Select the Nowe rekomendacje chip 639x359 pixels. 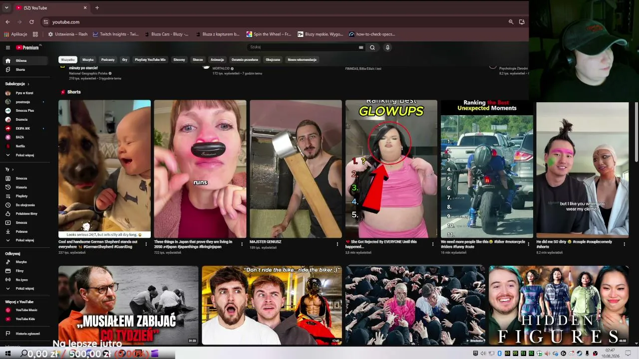tap(302, 60)
